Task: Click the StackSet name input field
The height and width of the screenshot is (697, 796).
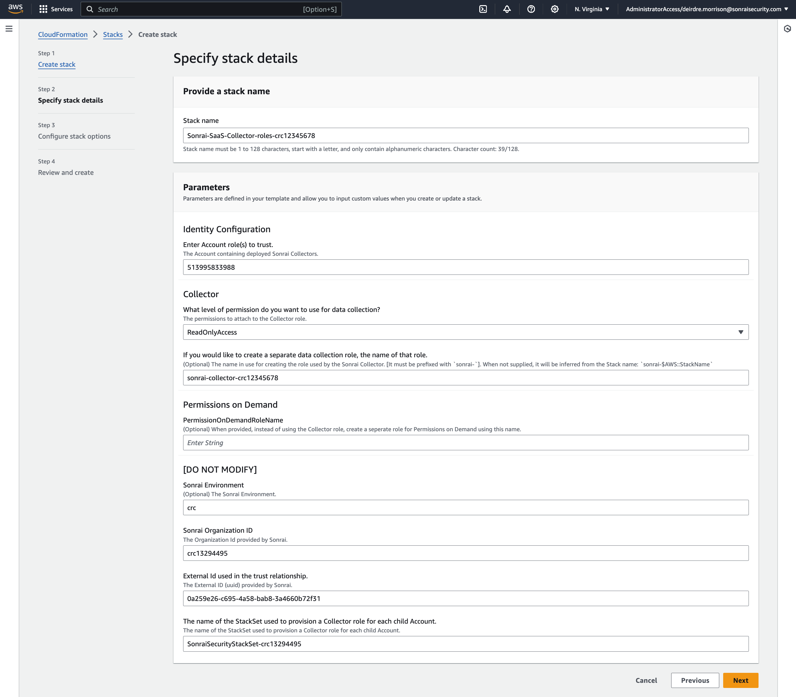Action: tap(465, 644)
